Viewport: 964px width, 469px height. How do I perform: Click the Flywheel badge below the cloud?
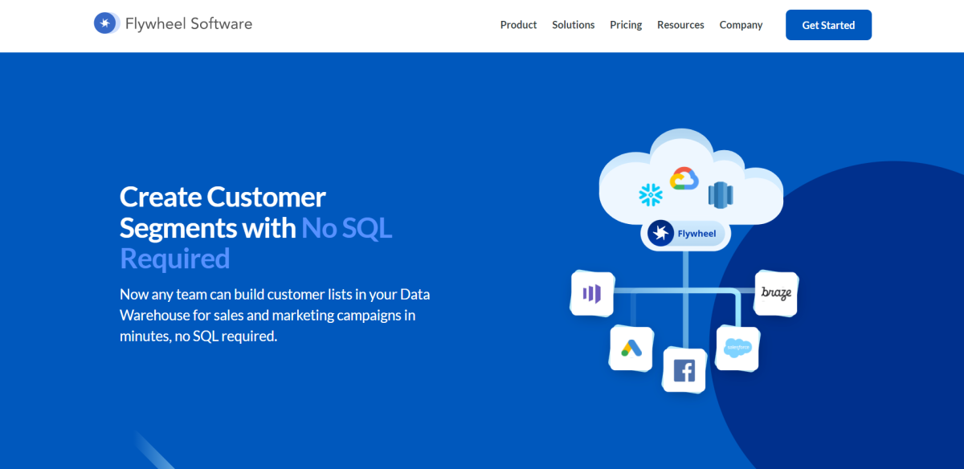point(685,233)
